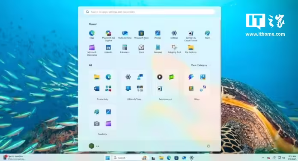Open the Creativity category label

[x=102, y=134]
